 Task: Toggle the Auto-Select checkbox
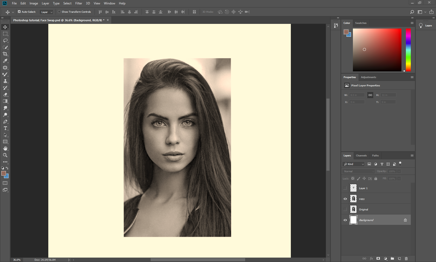[x=19, y=12]
